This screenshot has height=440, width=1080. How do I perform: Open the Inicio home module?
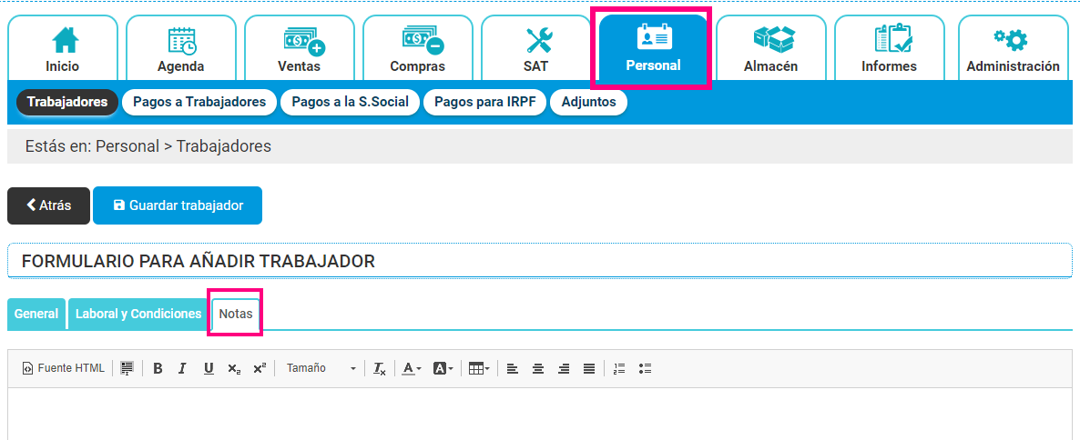coord(63,48)
